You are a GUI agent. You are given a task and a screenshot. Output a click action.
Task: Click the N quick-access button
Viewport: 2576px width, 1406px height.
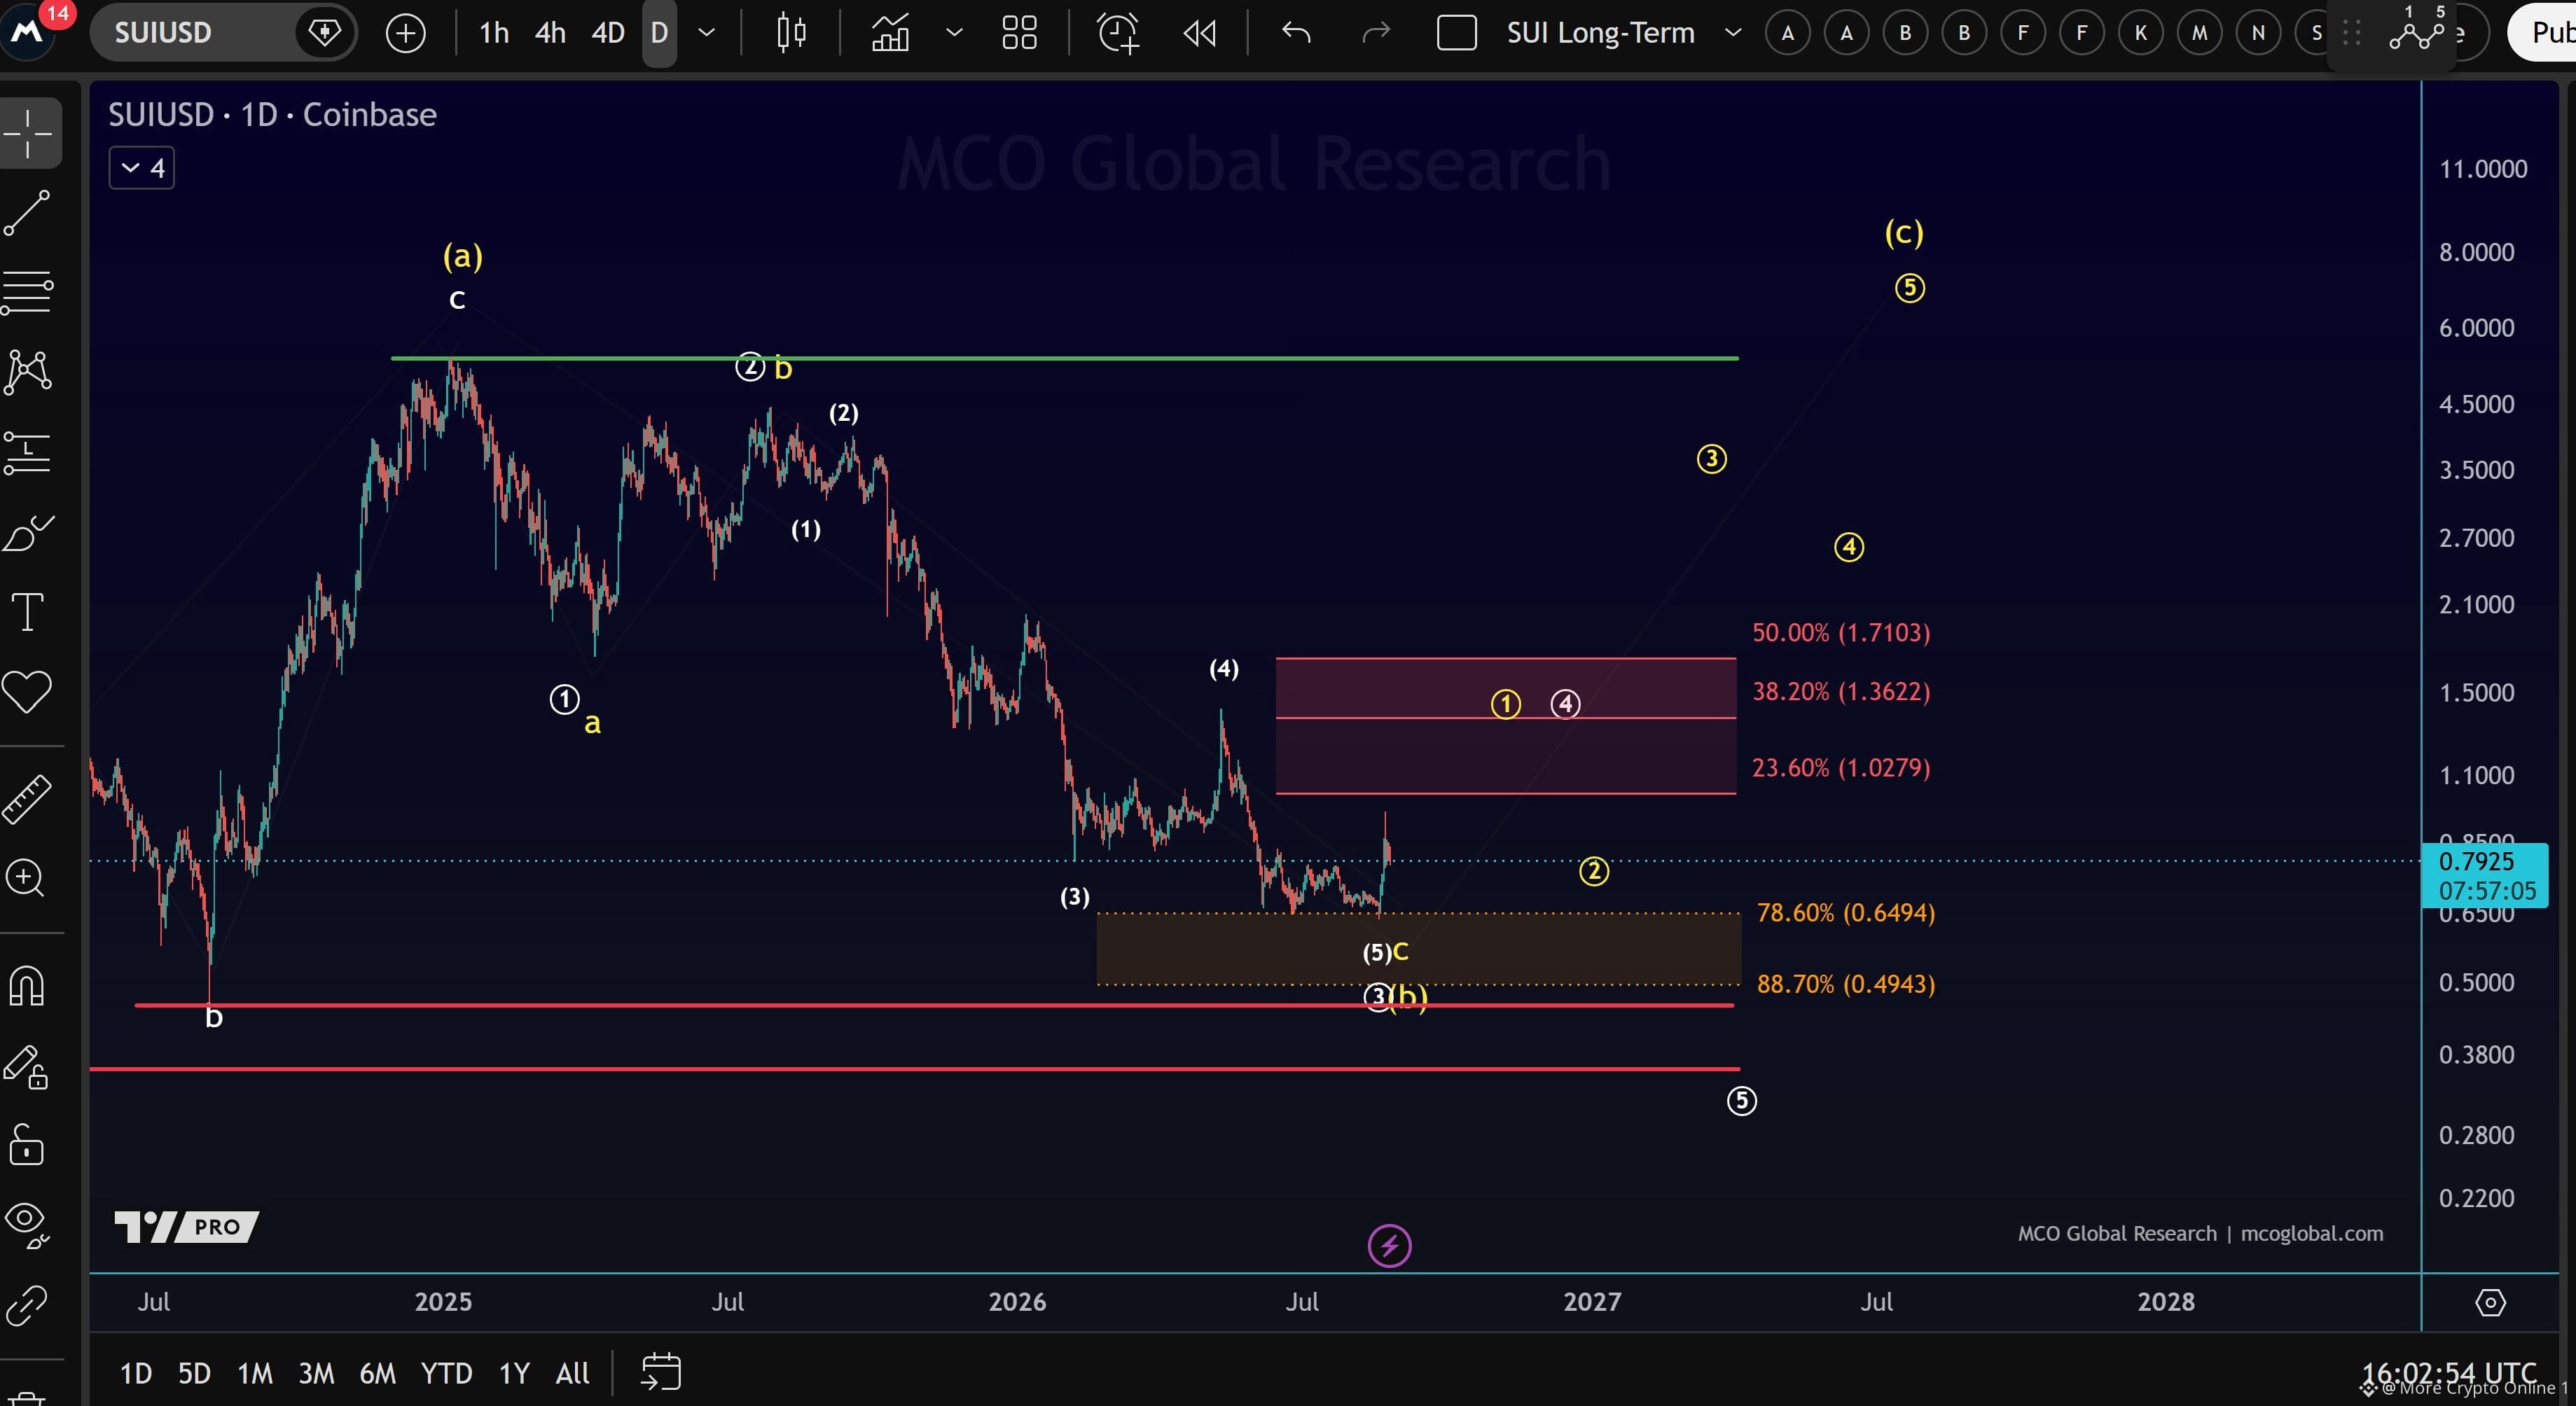2258,33
